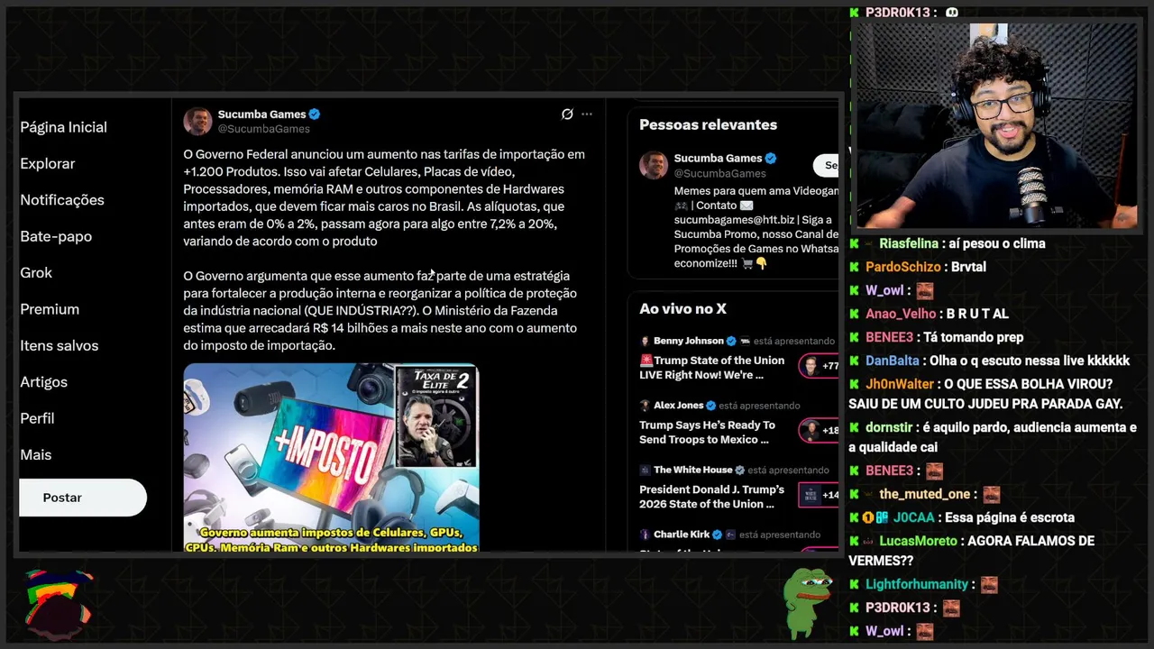Viewport: 1154px width, 649px height.
Task: Click username Jh0nWalter in chat
Action: pyautogui.click(x=901, y=384)
